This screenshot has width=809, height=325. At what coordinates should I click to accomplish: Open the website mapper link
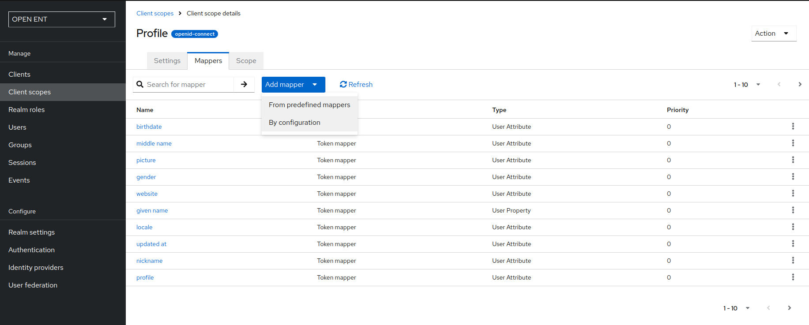(147, 194)
